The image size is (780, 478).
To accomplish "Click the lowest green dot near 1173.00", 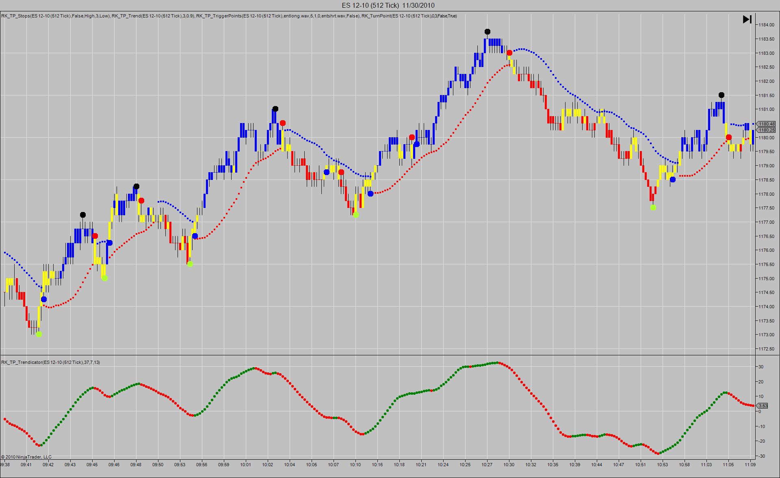I will click(39, 334).
